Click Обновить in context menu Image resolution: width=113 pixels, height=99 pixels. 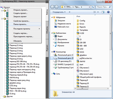[25, 41]
